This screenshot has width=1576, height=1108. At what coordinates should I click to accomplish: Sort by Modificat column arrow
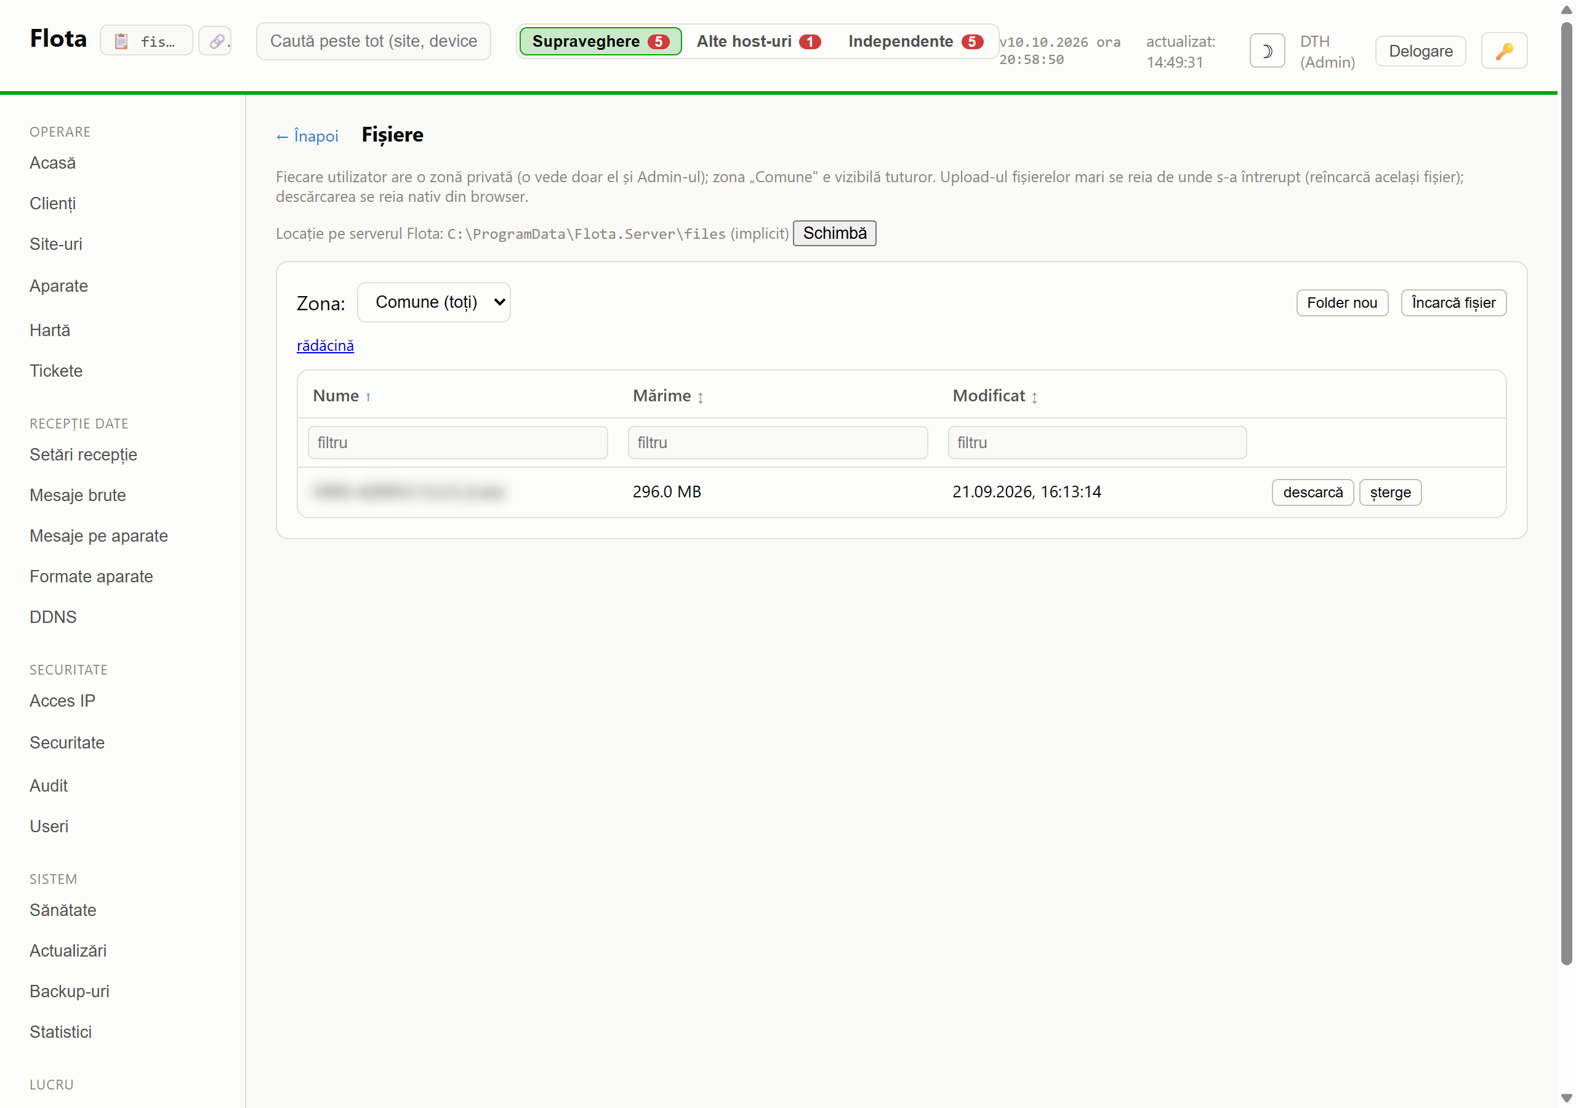point(1034,397)
